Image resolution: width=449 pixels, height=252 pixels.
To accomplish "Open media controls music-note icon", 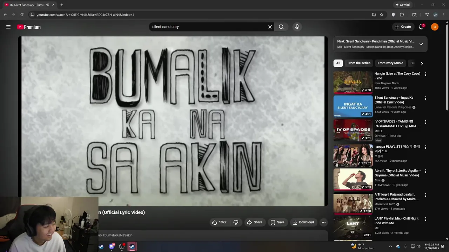I will [427, 15].
